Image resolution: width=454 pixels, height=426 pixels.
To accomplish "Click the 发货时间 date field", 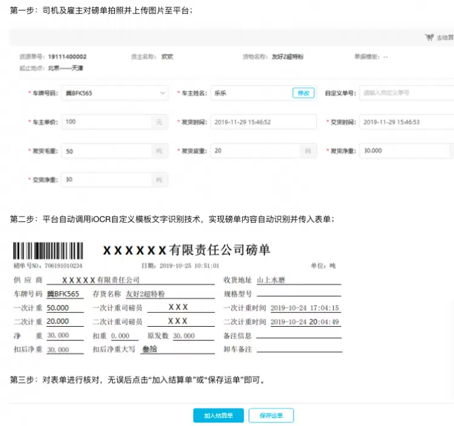I will click(x=263, y=122).
